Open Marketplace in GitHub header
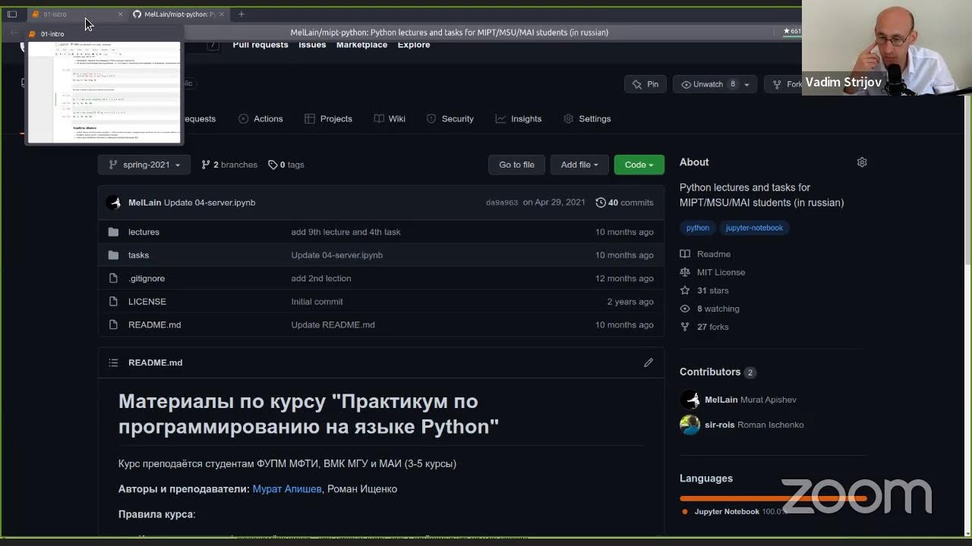Viewport: 972px width, 546px height. point(361,45)
